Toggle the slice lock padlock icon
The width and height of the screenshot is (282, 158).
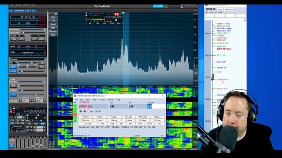pyautogui.click(x=14, y=108)
